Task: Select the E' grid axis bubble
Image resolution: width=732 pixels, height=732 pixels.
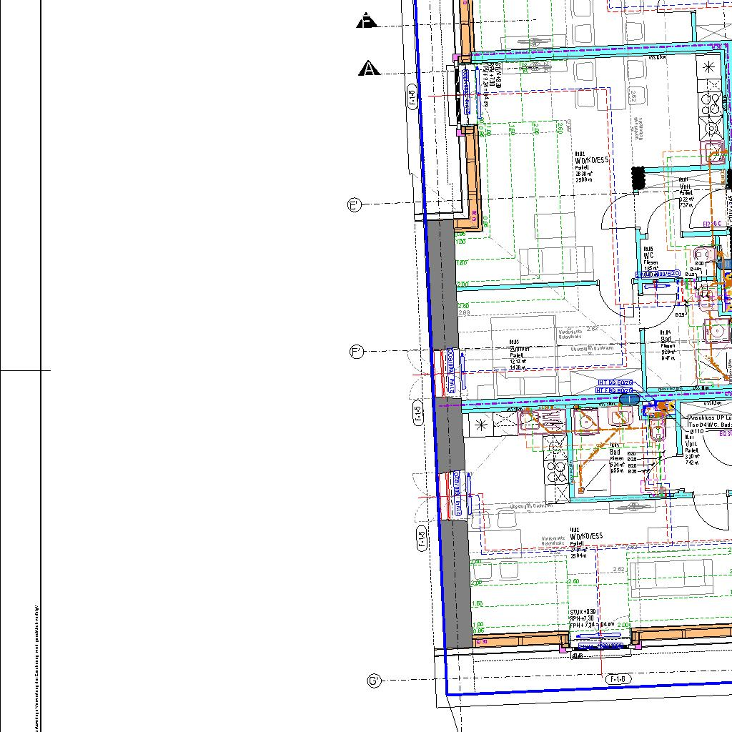Action: [x=354, y=205]
